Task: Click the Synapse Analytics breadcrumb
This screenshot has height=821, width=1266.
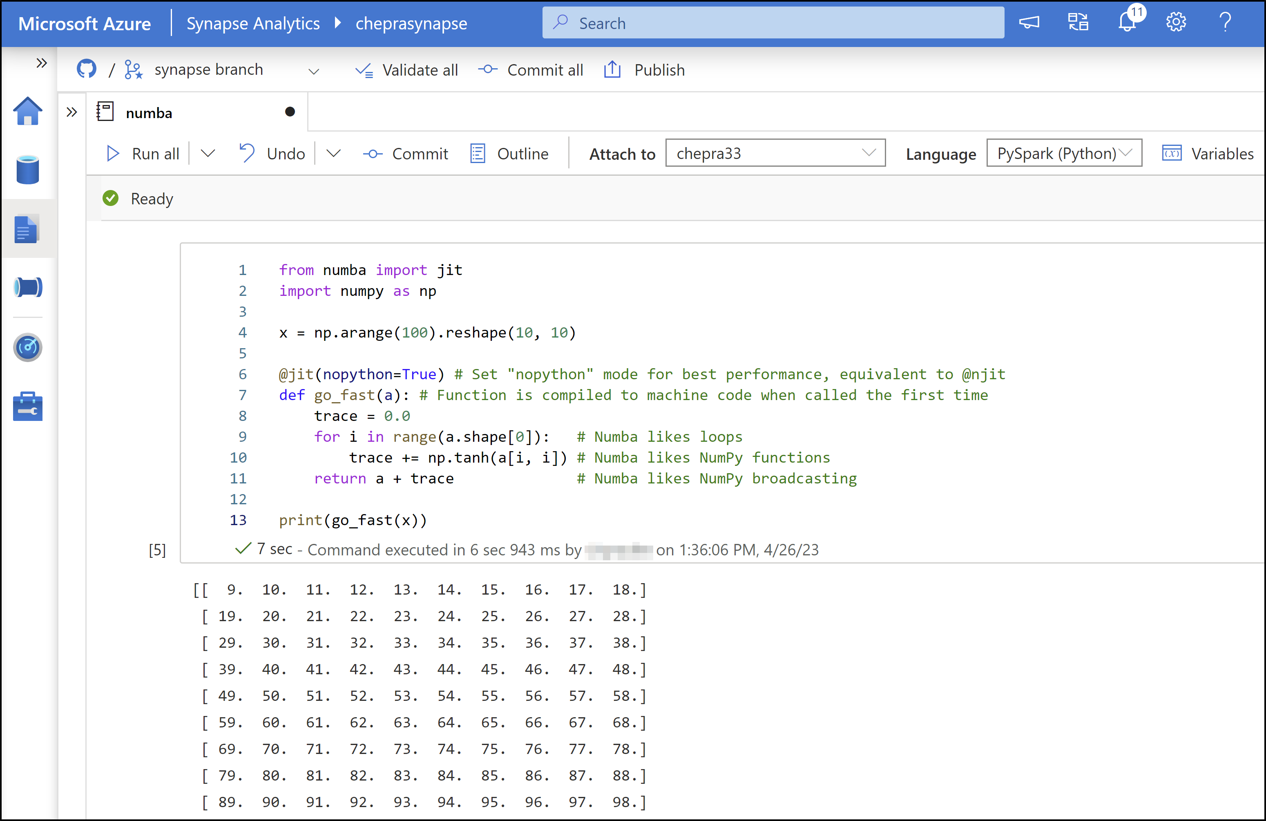Action: (x=253, y=23)
